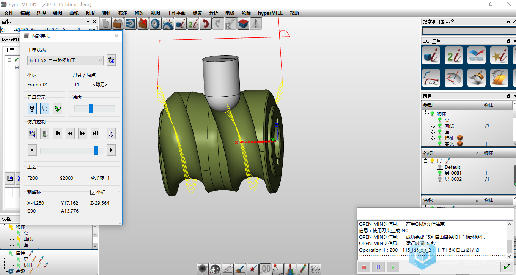Click the filter funnel R icon
Screen dimensions: 516x275
[231, 23]
